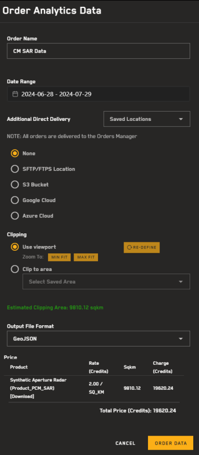The width and height of the screenshot is (199, 455).
Task: Choose the S3 Bucket delivery option
Action: (15, 185)
